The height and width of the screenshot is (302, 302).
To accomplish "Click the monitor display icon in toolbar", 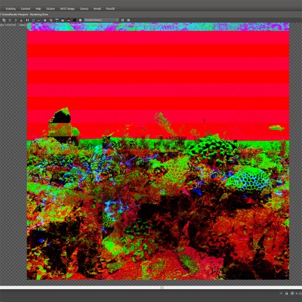I will 57,20.
